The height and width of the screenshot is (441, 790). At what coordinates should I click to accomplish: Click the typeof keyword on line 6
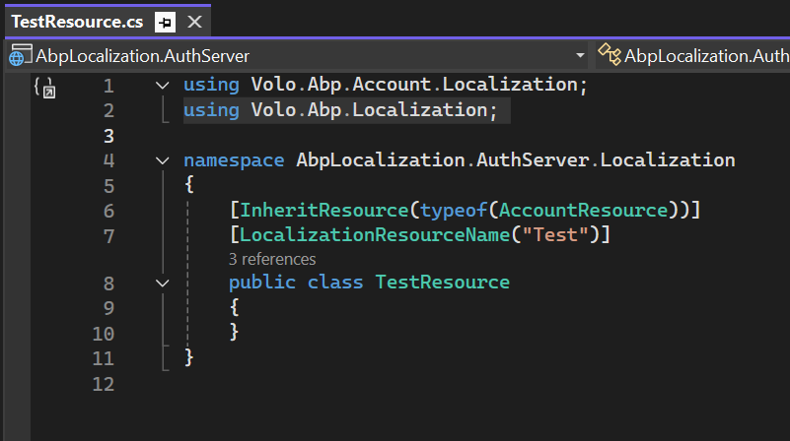click(x=449, y=210)
